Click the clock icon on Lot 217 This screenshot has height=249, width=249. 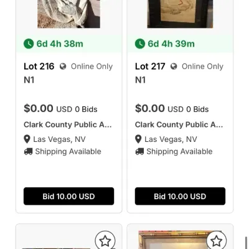pos(140,44)
